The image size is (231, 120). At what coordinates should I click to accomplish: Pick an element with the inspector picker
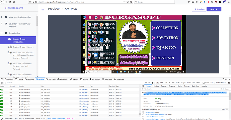tap(2, 79)
